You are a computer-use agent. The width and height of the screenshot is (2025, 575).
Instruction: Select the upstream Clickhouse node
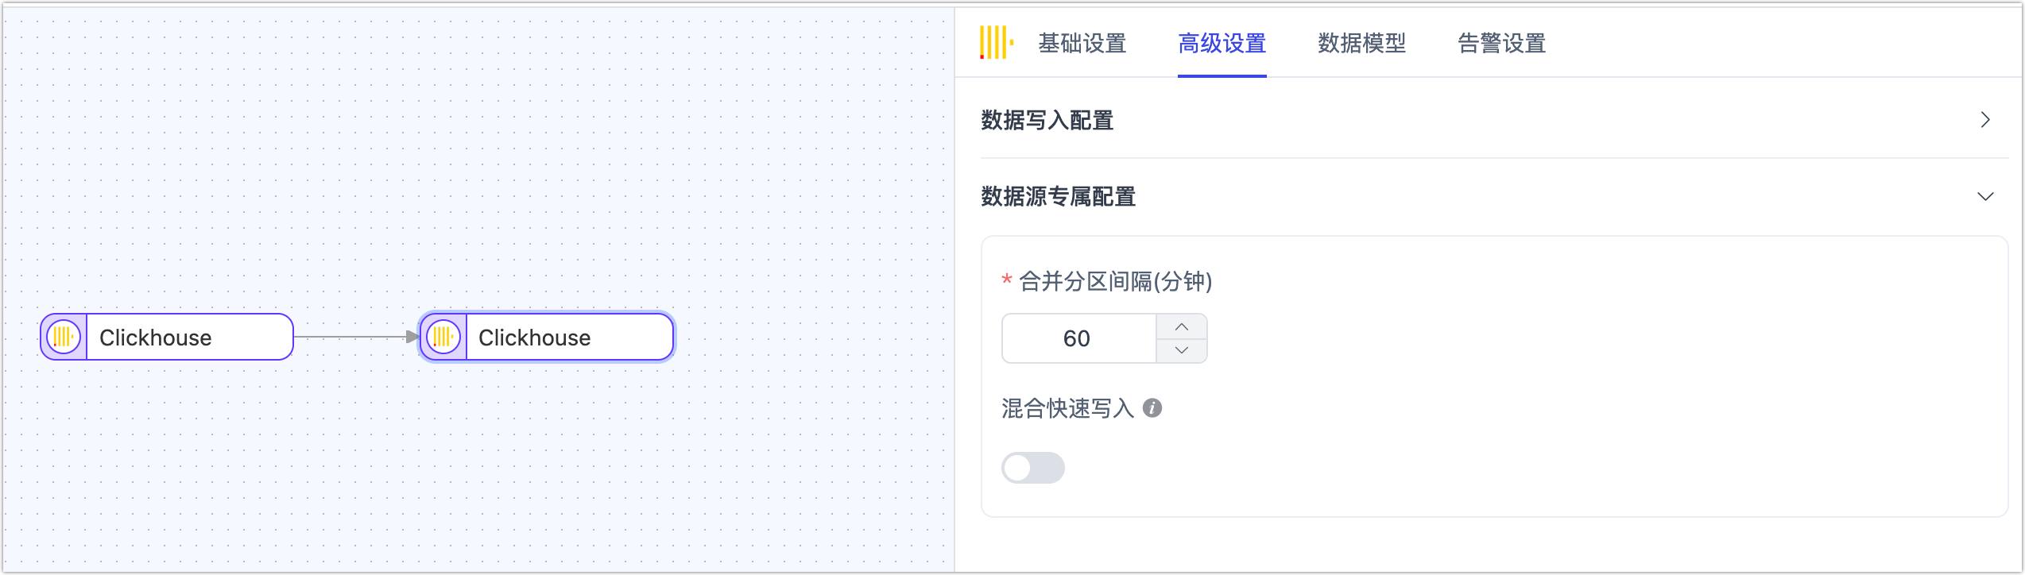[165, 337]
